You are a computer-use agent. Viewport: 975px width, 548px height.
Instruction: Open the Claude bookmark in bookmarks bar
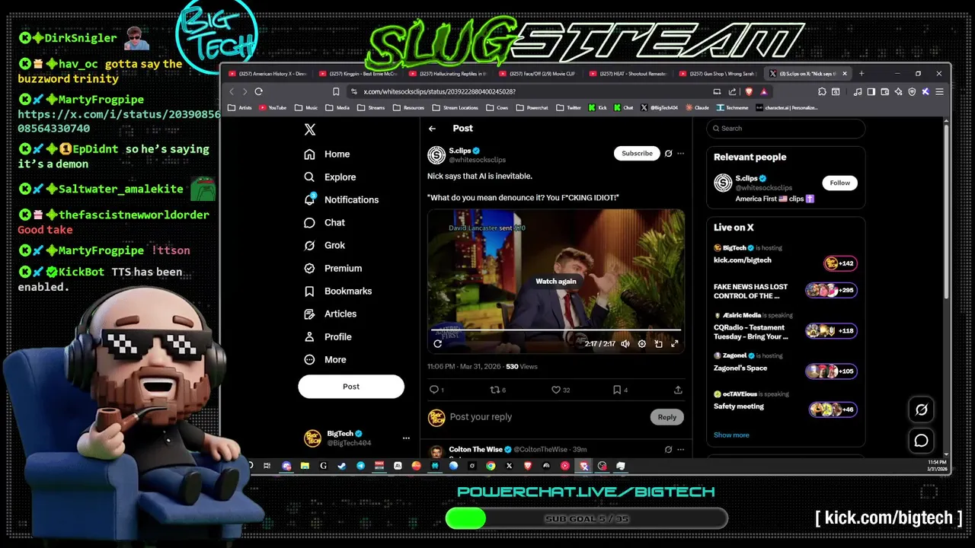(x=696, y=108)
